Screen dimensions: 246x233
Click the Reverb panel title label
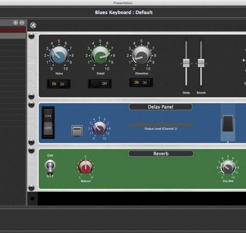(161, 154)
